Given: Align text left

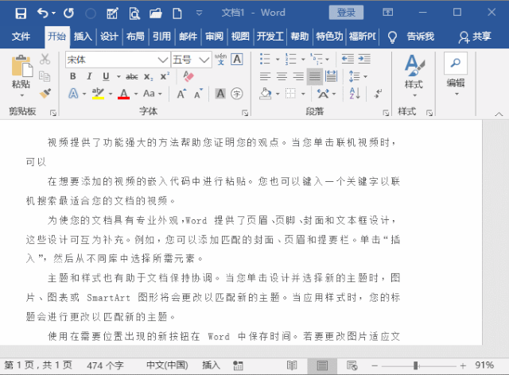Looking at the screenshot, I should coord(265,76).
